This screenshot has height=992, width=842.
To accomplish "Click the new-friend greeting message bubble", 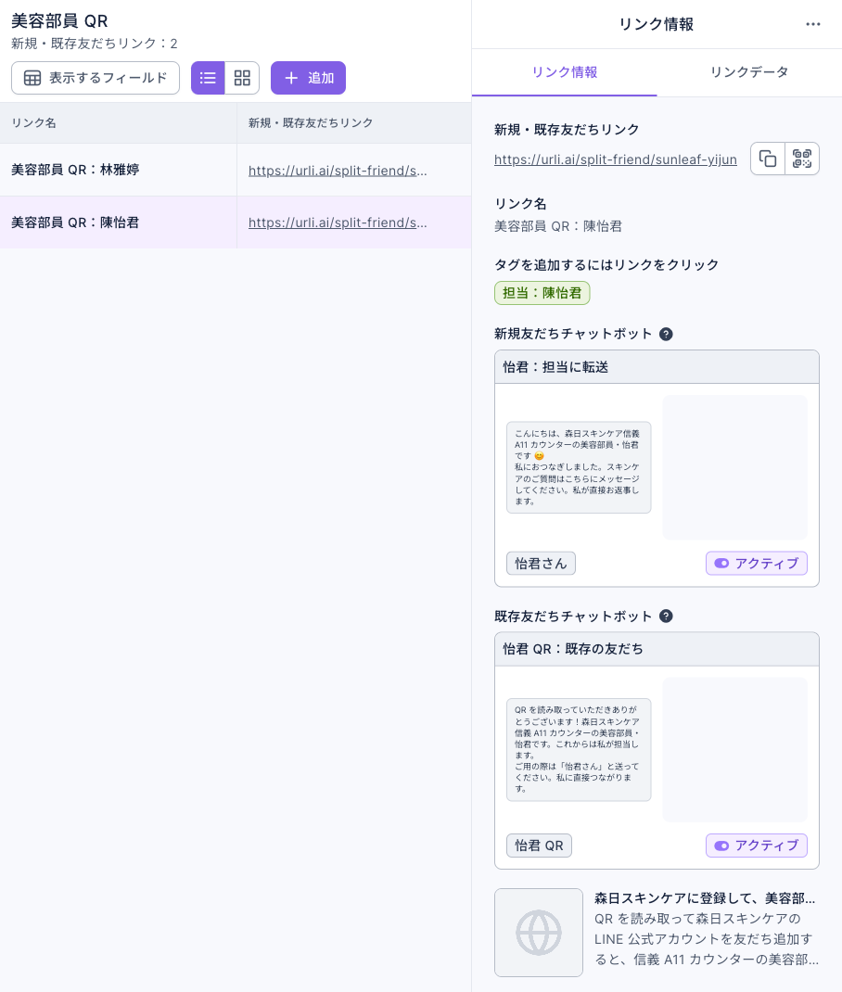I will [x=579, y=467].
